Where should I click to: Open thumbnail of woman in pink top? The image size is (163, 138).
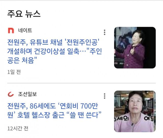135,111
